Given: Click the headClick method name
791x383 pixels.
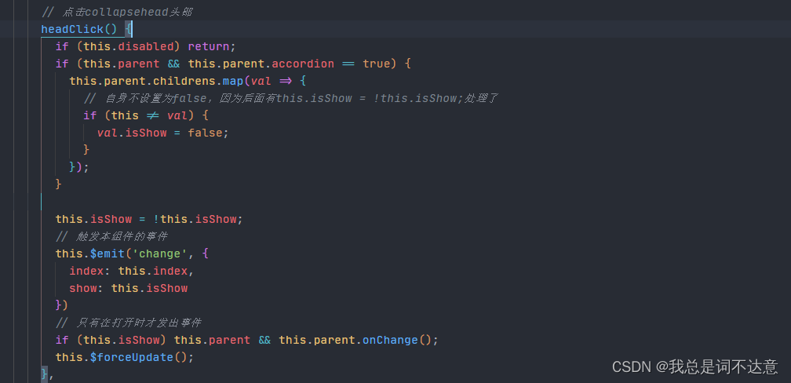Looking at the screenshot, I should [x=73, y=29].
